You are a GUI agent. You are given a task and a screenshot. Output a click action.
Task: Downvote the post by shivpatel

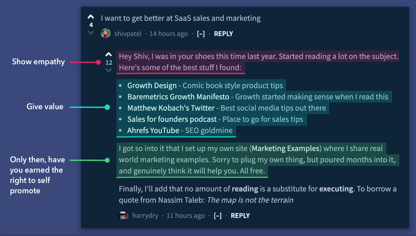91,33
